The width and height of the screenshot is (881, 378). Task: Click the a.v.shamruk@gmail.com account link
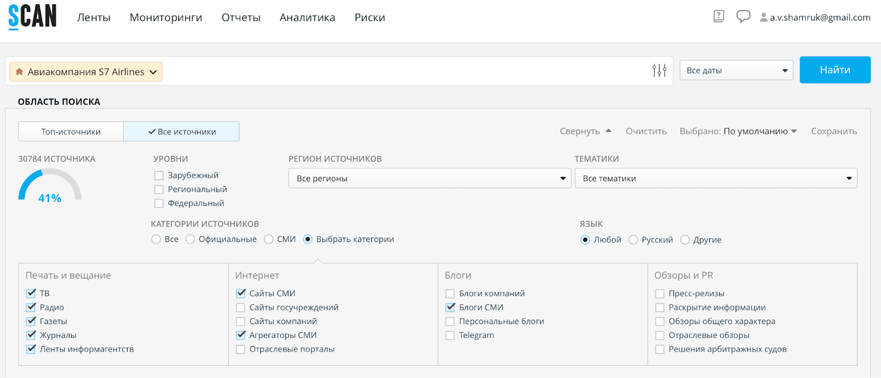coord(820,18)
